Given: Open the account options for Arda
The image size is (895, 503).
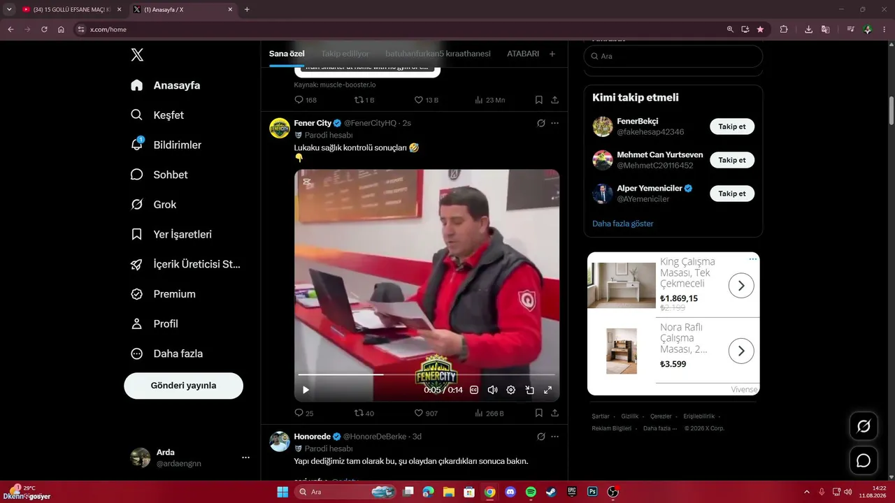Looking at the screenshot, I should click(245, 458).
